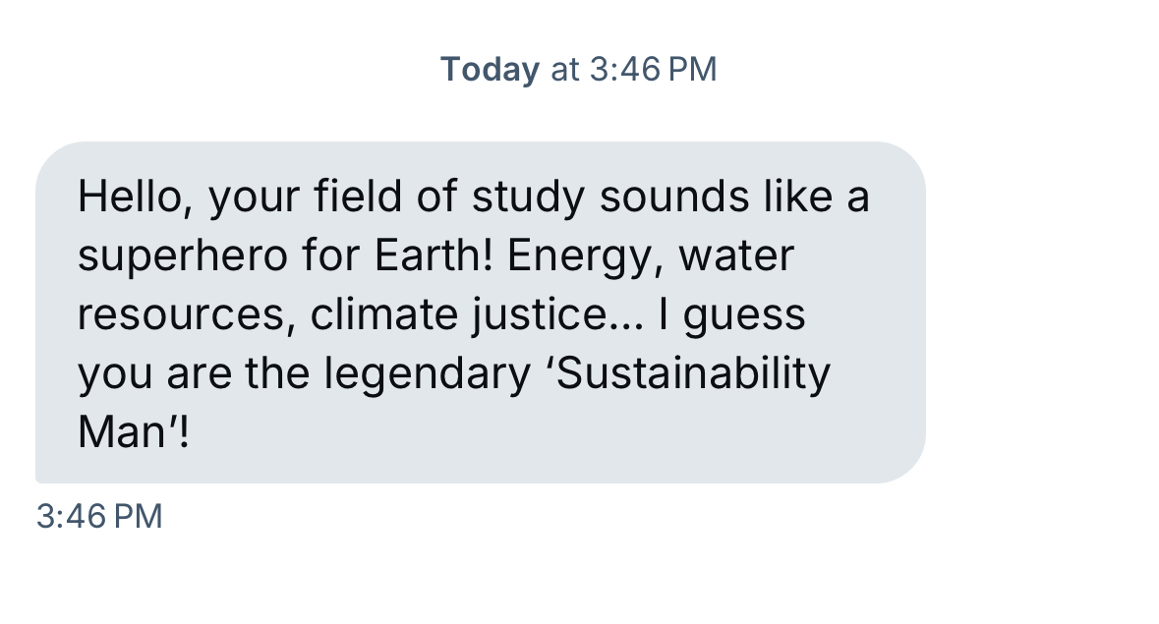This screenshot has width=1159, height=624.
Task: Click the 'Today at 3:46 PM' date header
Action: tap(578, 70)
